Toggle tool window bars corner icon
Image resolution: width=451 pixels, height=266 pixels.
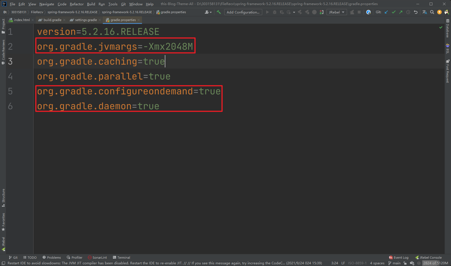coord(3,263)
